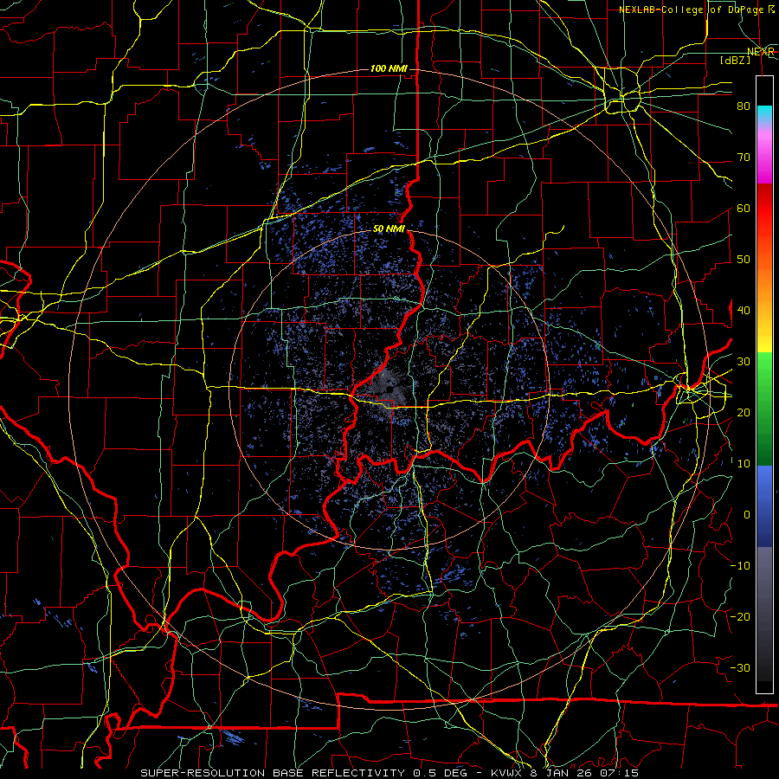Click the 40 value on the dBZ scale
The height and width of the screenshot is (779, 779).
(x=744, y=311)
